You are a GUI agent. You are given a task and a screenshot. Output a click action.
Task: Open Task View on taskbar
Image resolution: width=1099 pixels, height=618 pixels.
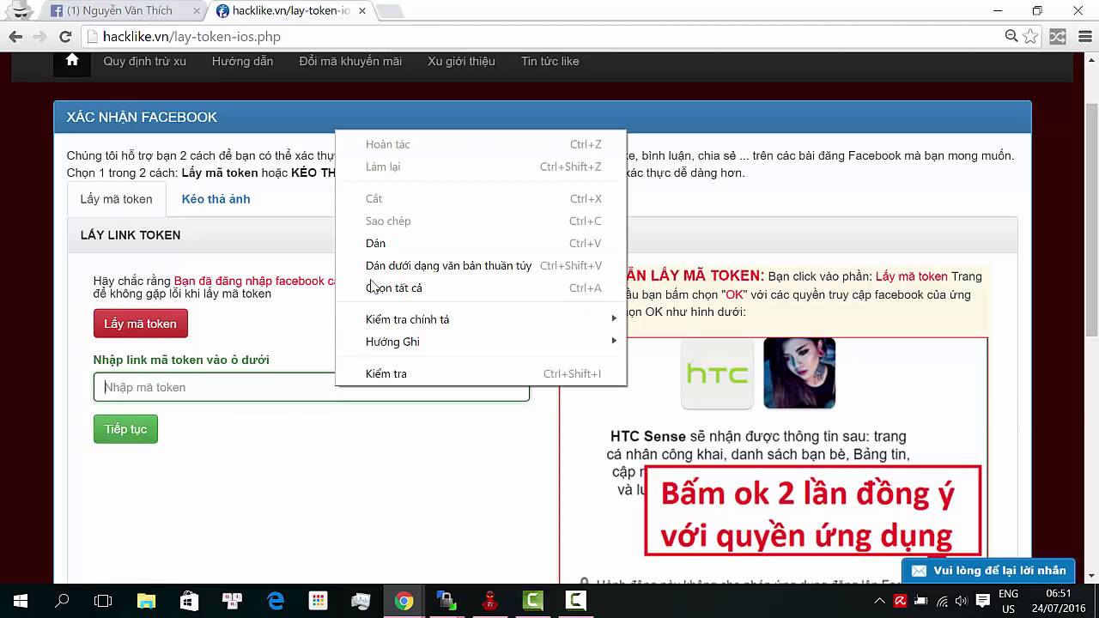click(x=103, y=601)
